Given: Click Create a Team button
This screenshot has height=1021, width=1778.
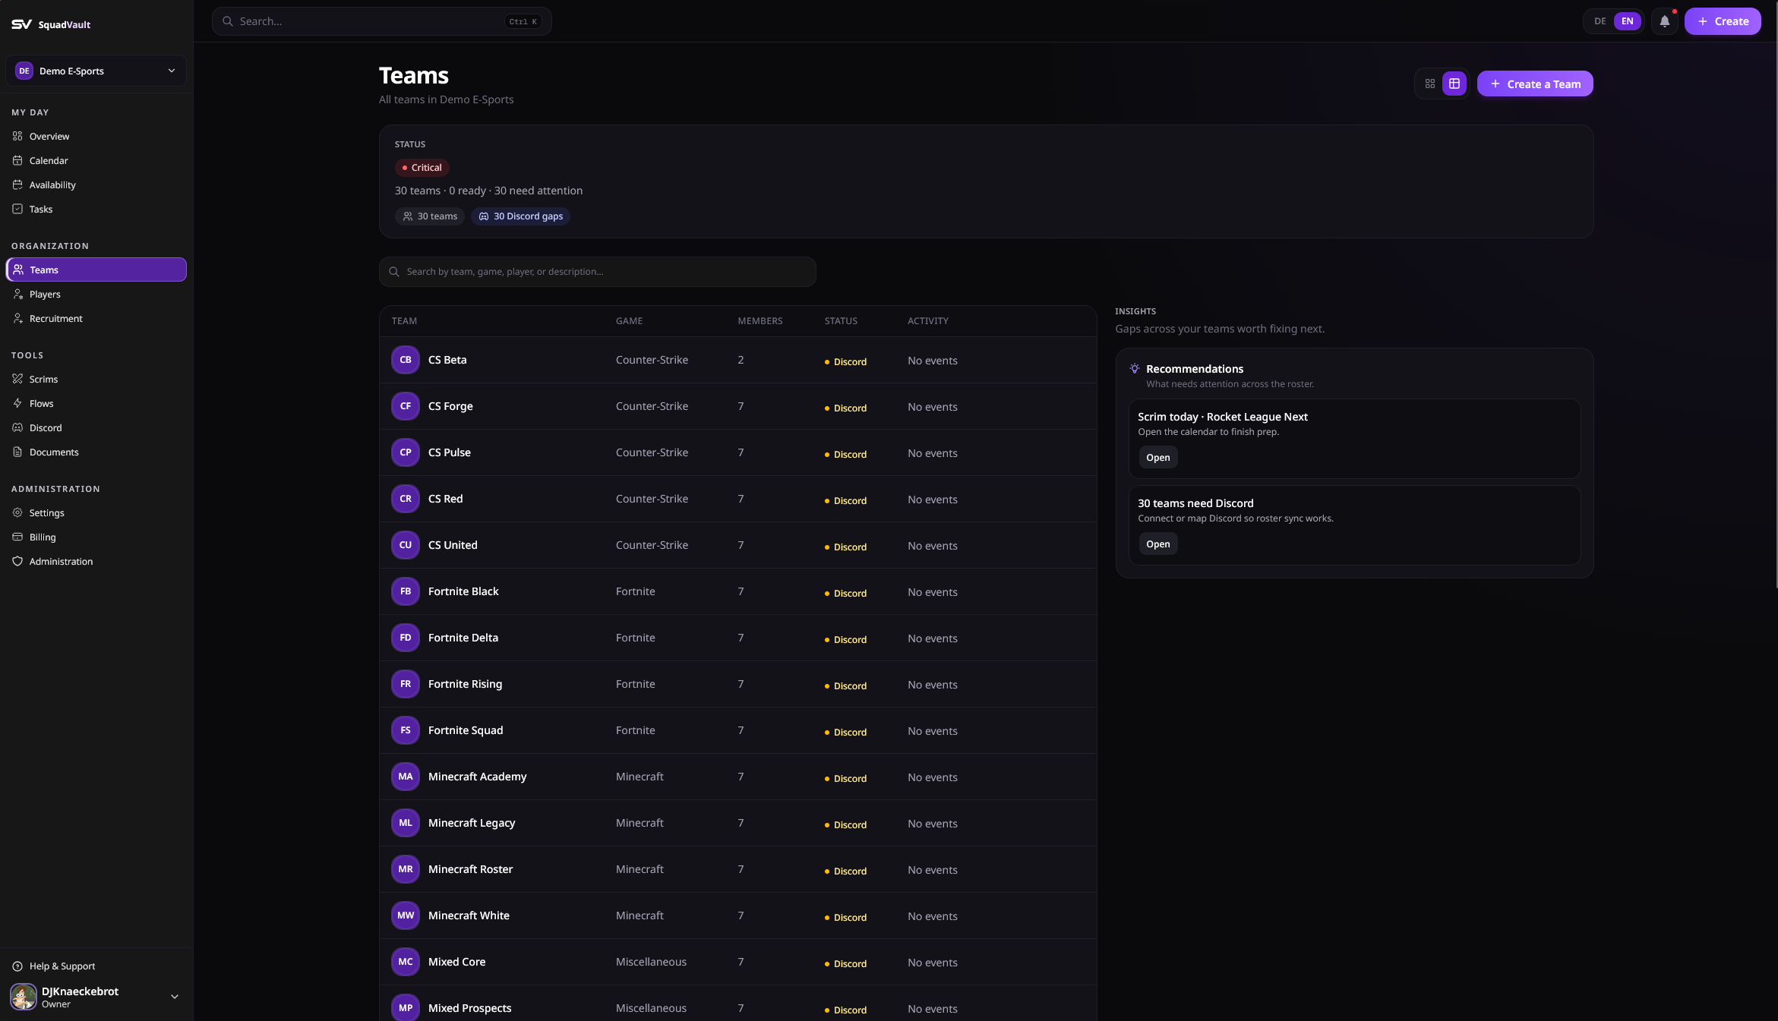Looking at the screenshot, I should point(1535,84).
